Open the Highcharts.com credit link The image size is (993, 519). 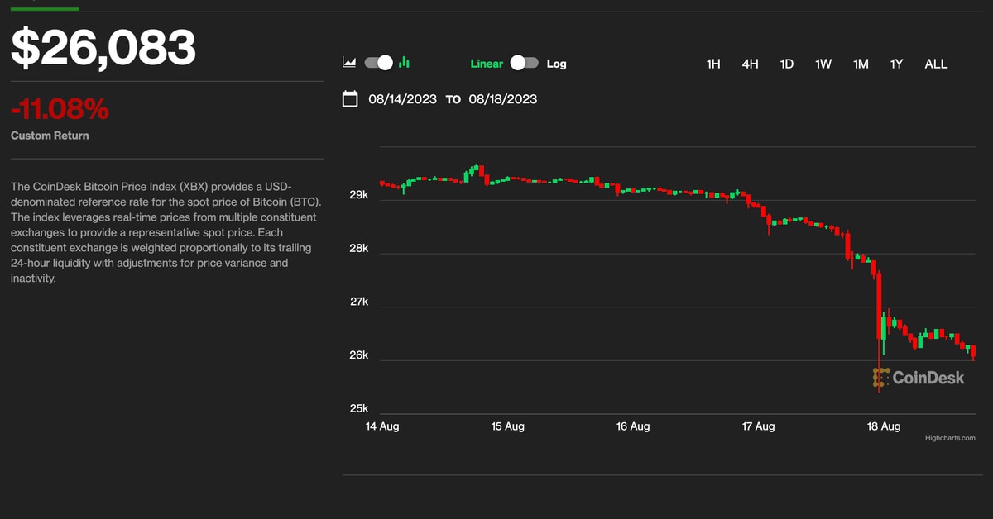pos(950,438)
